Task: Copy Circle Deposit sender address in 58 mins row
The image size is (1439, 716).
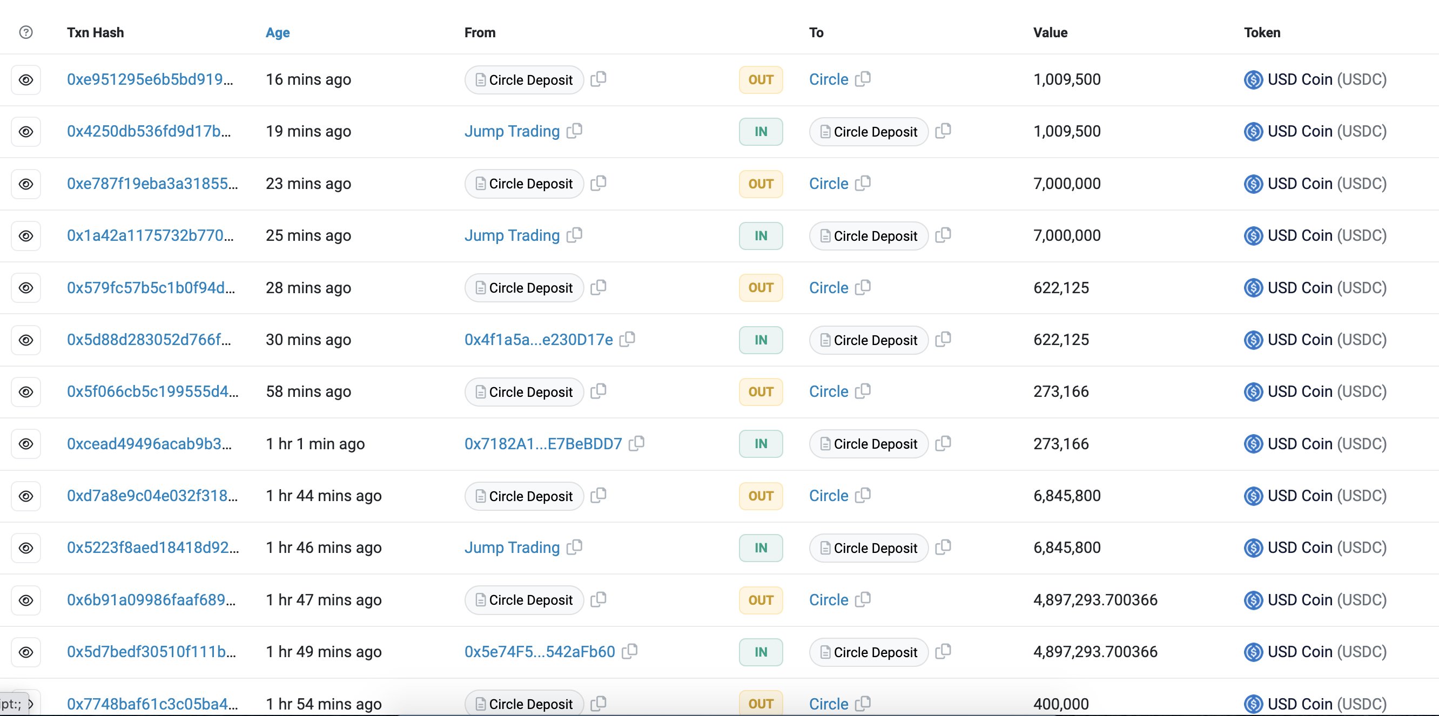Action: [x=599, y=391]
